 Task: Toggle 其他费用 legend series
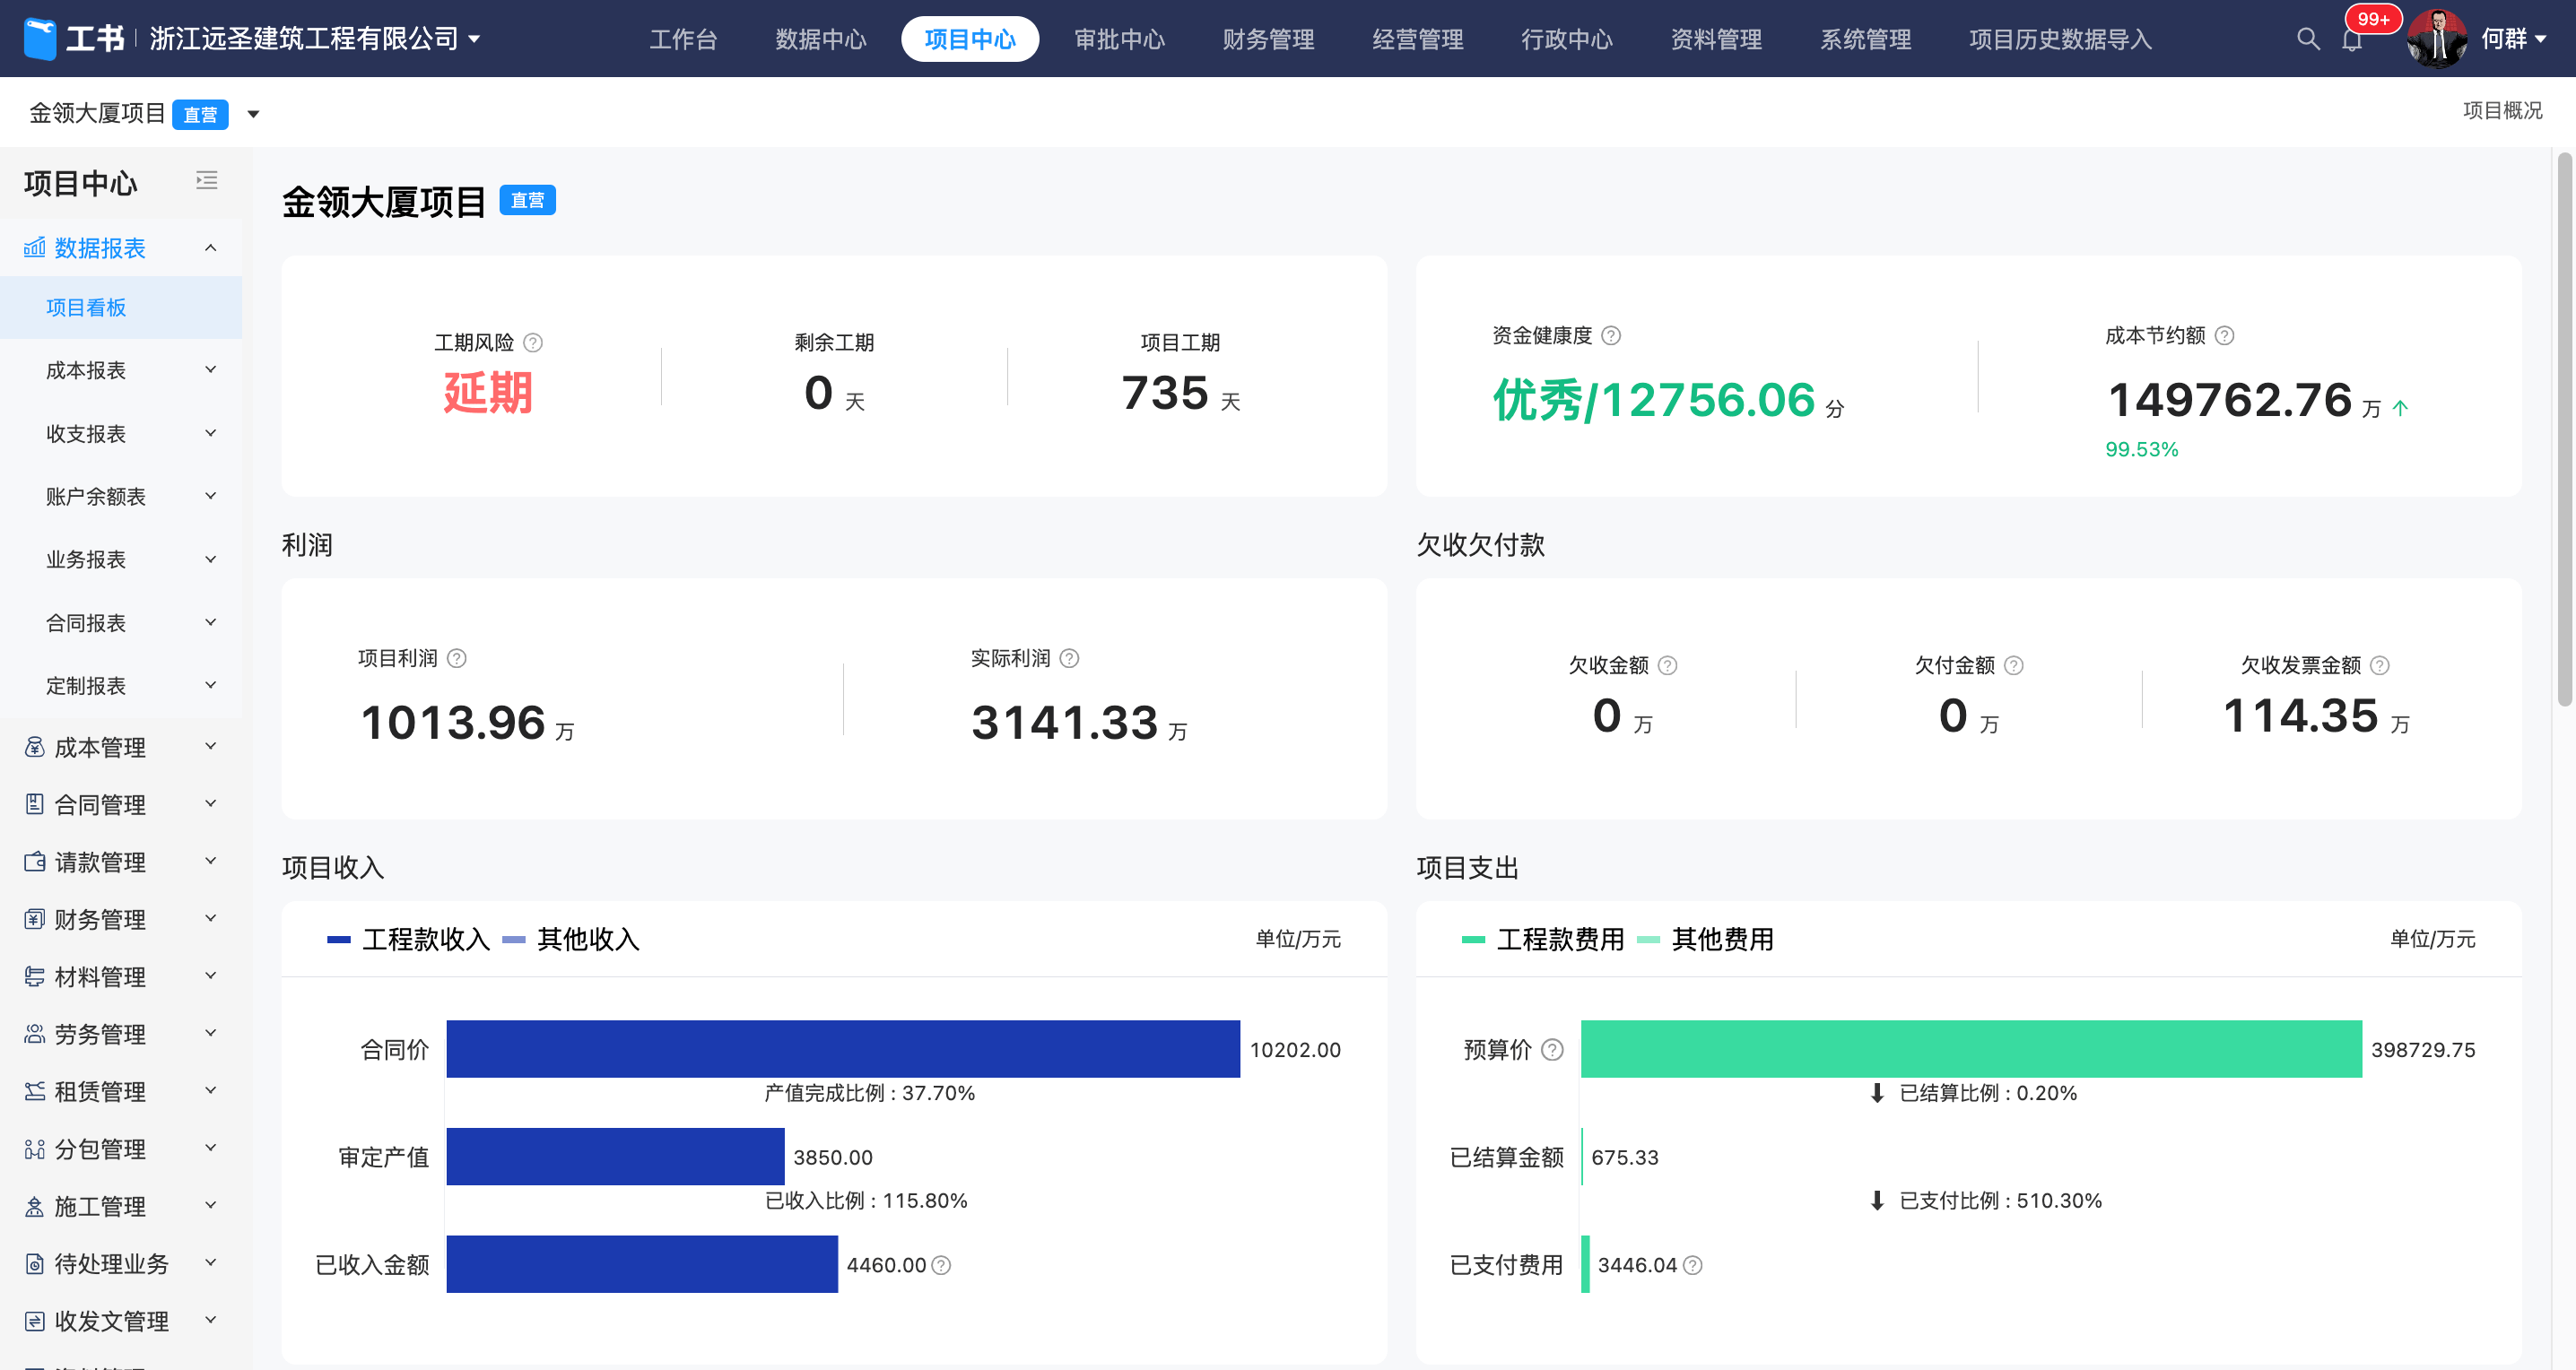[1705, 940]
